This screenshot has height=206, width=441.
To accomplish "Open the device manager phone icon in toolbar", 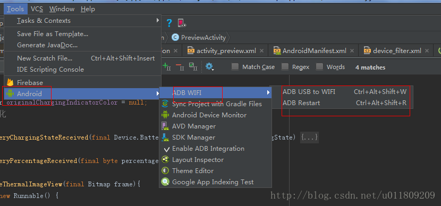I will pos(182,23).
